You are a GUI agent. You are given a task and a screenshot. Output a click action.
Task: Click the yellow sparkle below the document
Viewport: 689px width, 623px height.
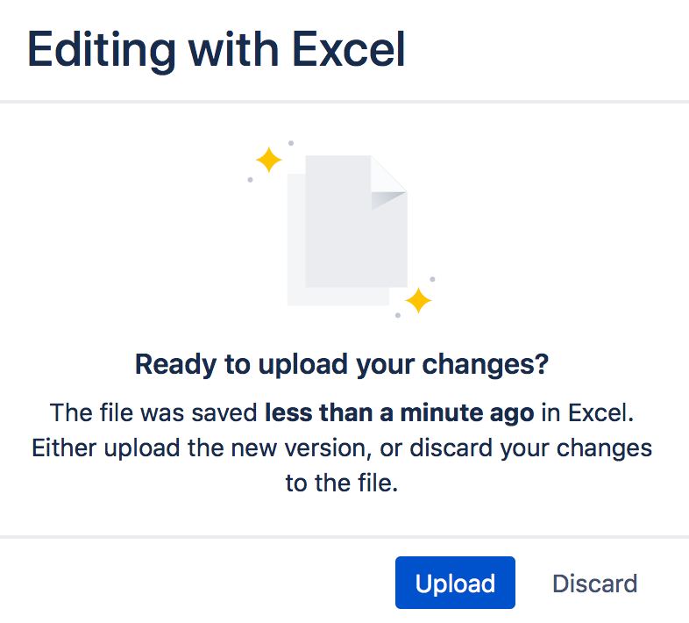click(x=418, y=300)
